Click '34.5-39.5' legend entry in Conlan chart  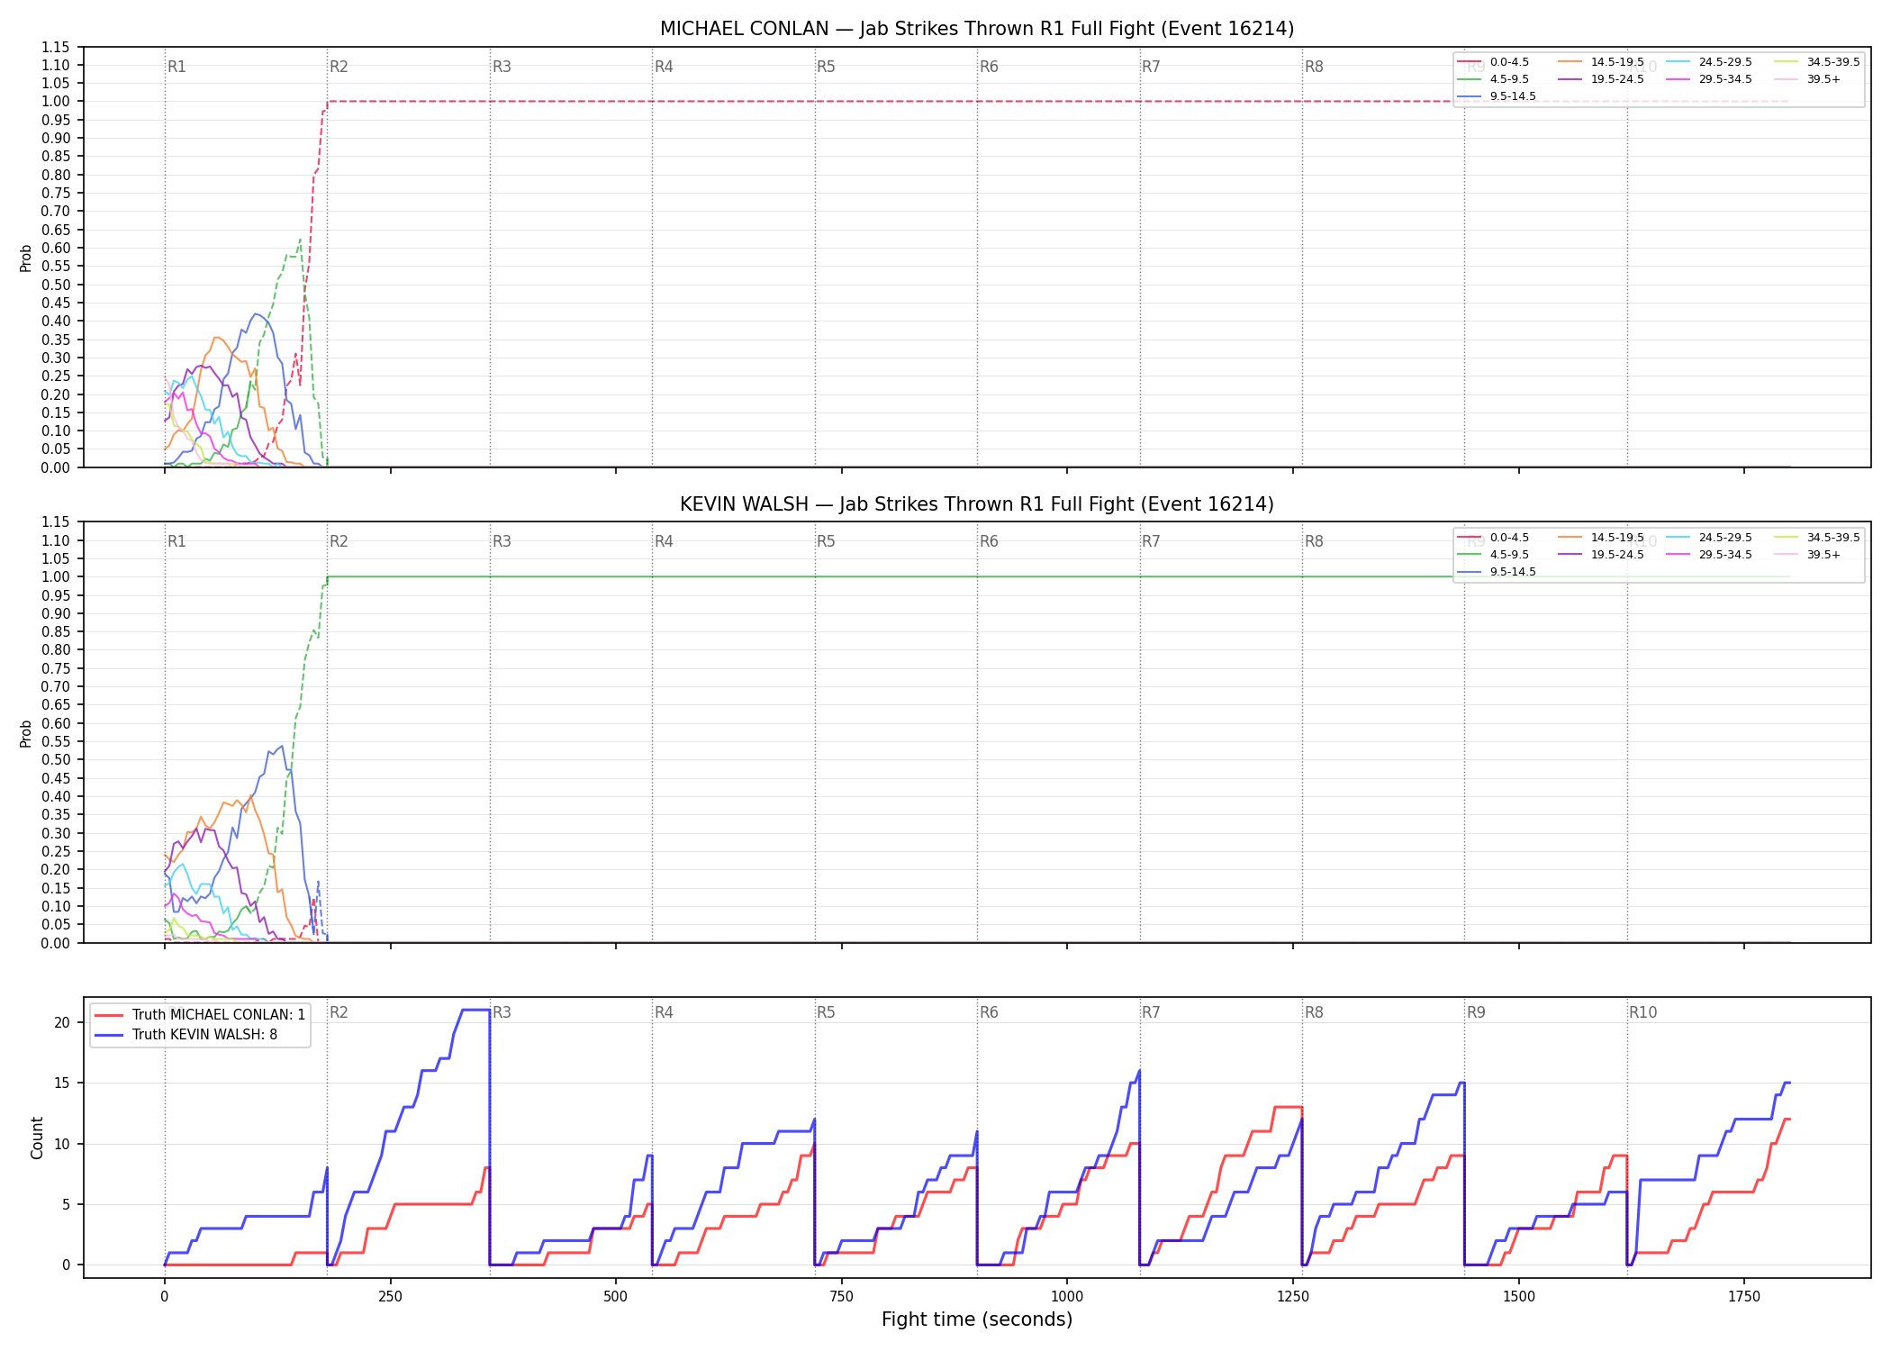coord(1817,62)
